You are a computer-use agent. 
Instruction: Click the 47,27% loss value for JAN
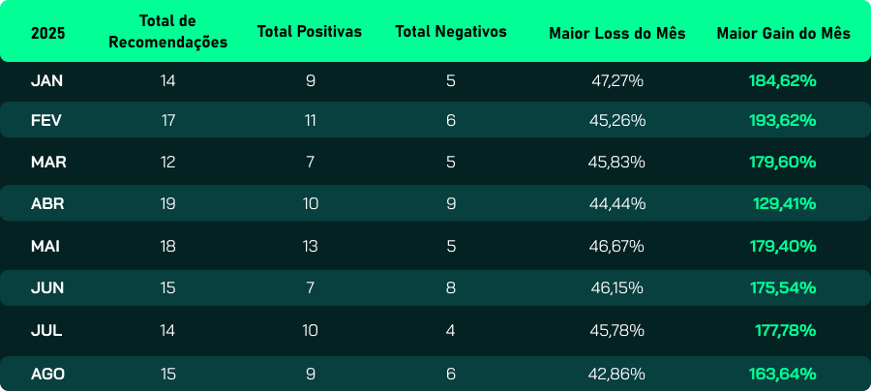[617, 80]
